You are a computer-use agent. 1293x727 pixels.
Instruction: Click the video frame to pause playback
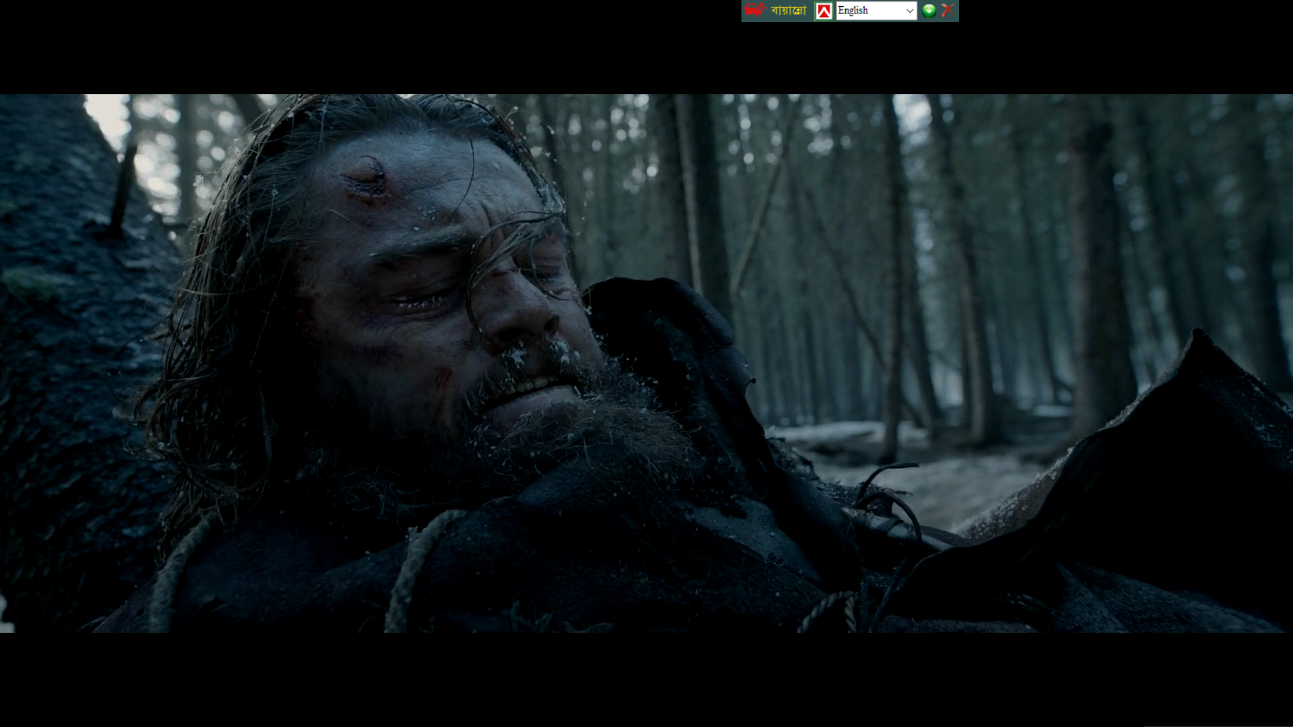point(646,363)
